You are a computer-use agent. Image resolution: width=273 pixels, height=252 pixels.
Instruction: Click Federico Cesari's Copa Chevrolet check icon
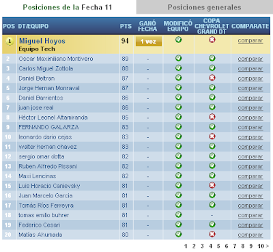point(212,225)
